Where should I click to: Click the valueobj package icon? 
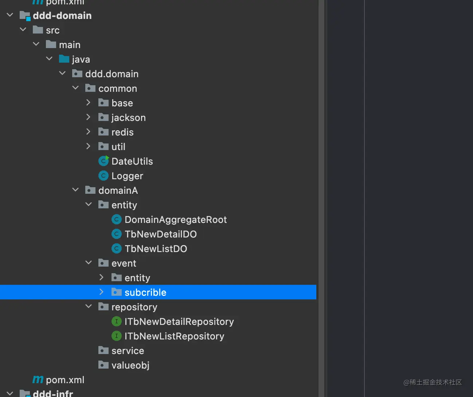[103, 365]
